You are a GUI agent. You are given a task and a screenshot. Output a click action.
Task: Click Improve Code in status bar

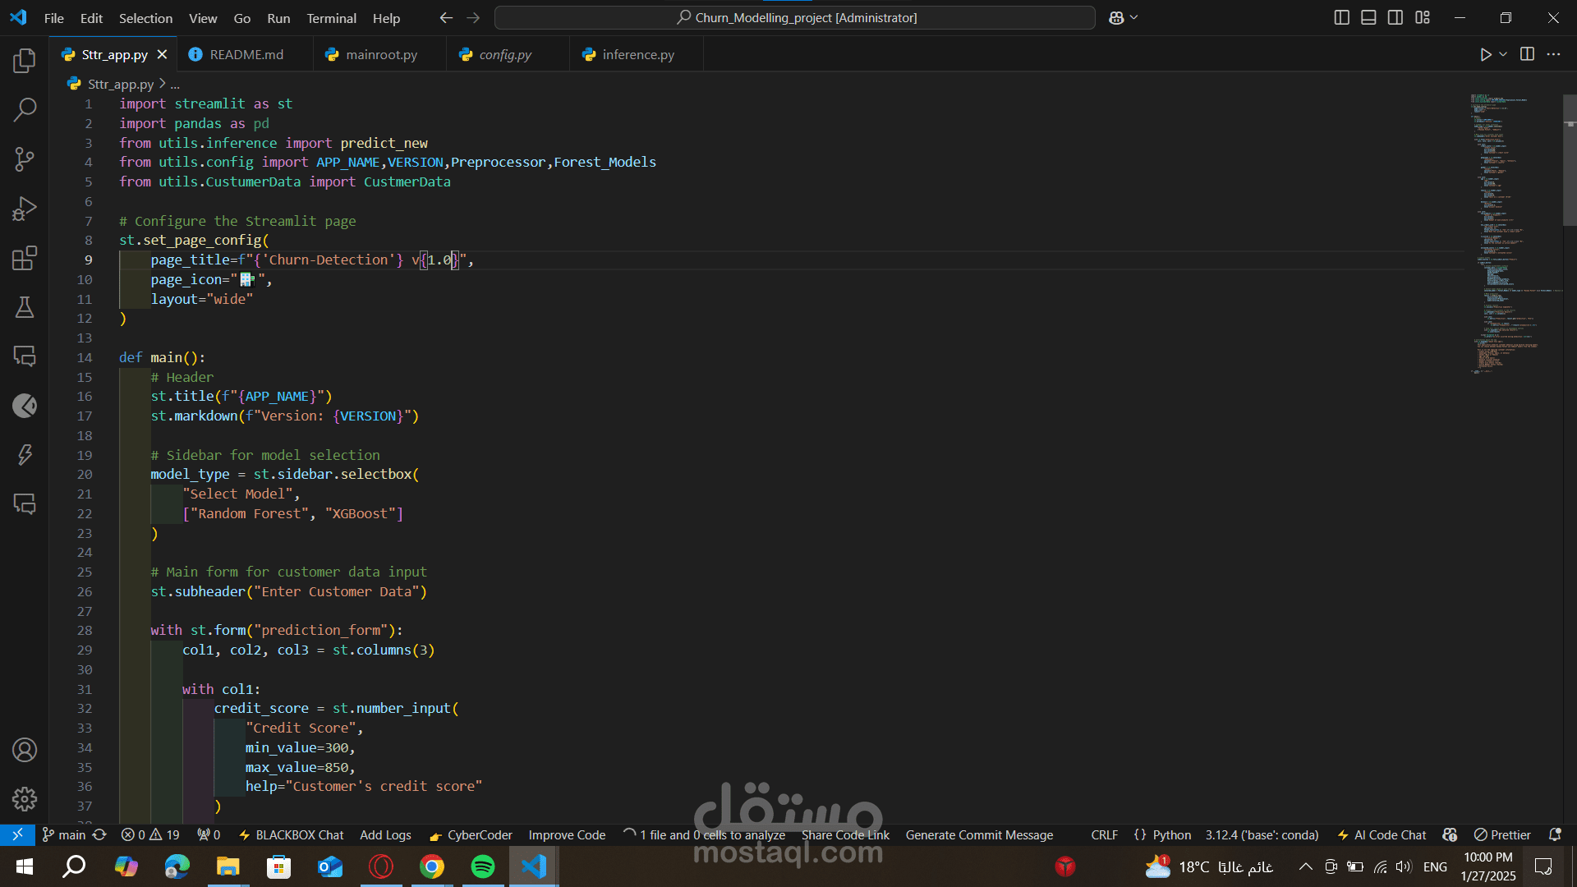coord(567,834)
